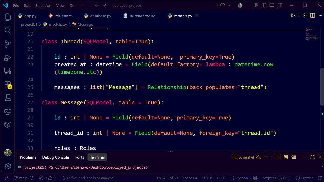Close the terminal panel

tap(320, 157)
